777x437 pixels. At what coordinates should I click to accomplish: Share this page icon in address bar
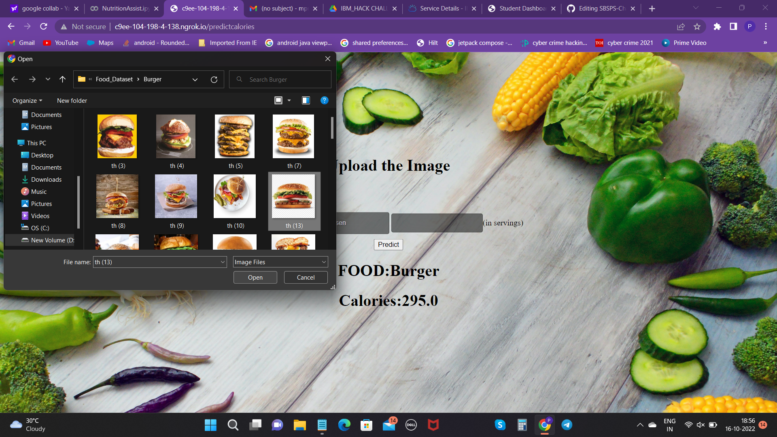[681, 27]
